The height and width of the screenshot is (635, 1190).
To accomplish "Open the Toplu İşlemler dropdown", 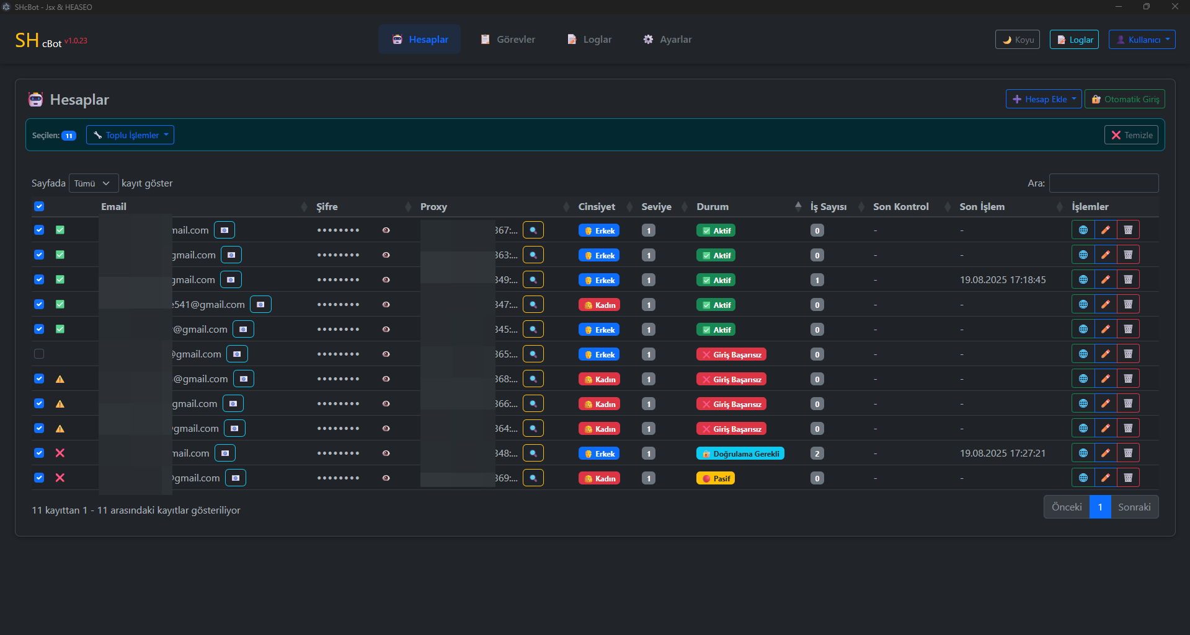I will pyautogui.click(x=130, y=135).
